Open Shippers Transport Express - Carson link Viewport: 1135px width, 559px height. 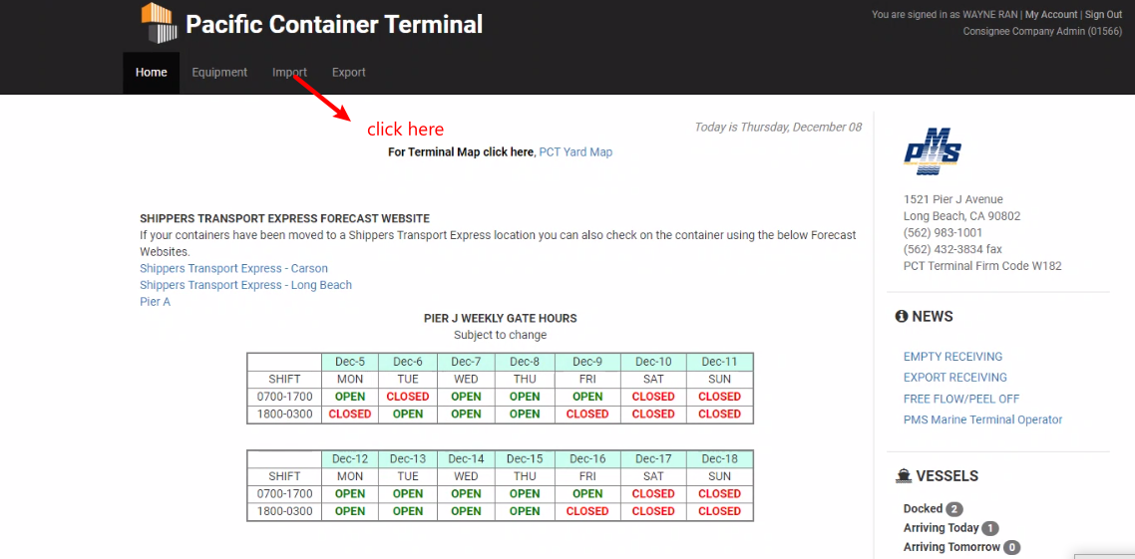click(x=233, y=269)
